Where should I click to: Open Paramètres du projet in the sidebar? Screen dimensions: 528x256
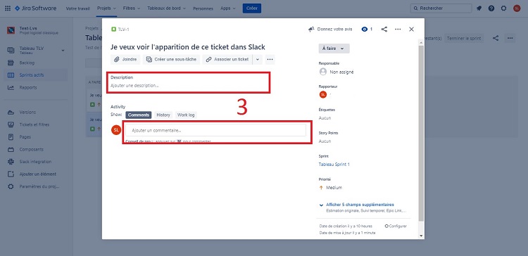pos(36,186)
